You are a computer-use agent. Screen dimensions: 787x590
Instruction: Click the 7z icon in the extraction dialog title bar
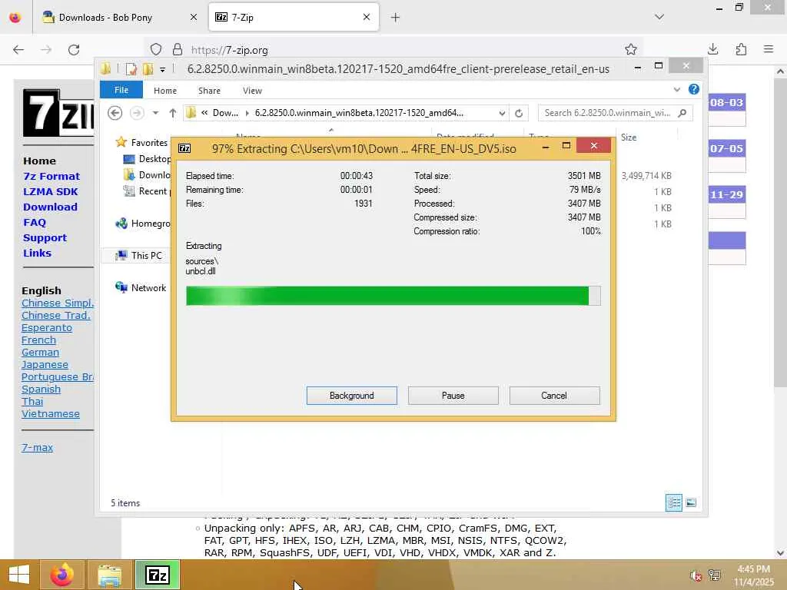[x=184, y=148]
